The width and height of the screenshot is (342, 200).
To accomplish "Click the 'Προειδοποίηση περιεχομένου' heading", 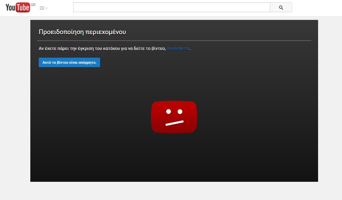I will tap(82, 32).
